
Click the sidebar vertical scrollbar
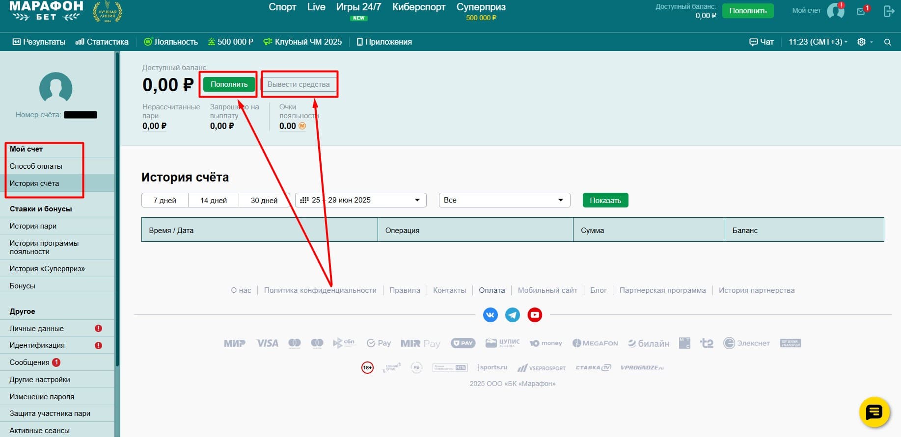117,209
